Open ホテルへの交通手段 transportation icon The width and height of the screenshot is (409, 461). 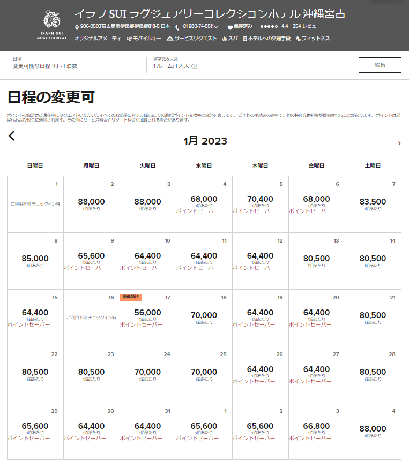click(x=245, y=39)
